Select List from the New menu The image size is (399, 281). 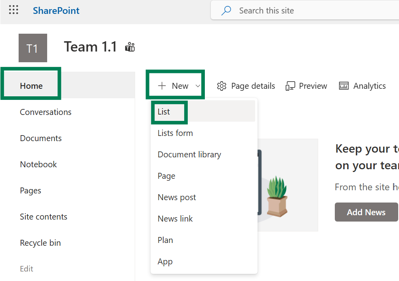click(x=203, y=111)
